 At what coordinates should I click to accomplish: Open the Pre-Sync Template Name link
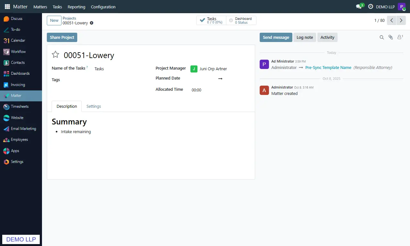click(328, 68)
